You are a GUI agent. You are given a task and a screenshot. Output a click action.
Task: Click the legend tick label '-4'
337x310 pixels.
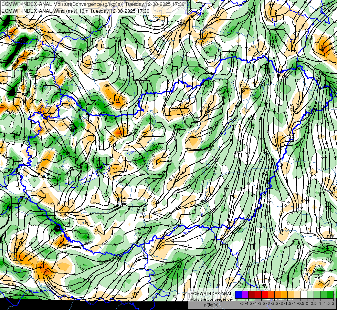point(255,303)
